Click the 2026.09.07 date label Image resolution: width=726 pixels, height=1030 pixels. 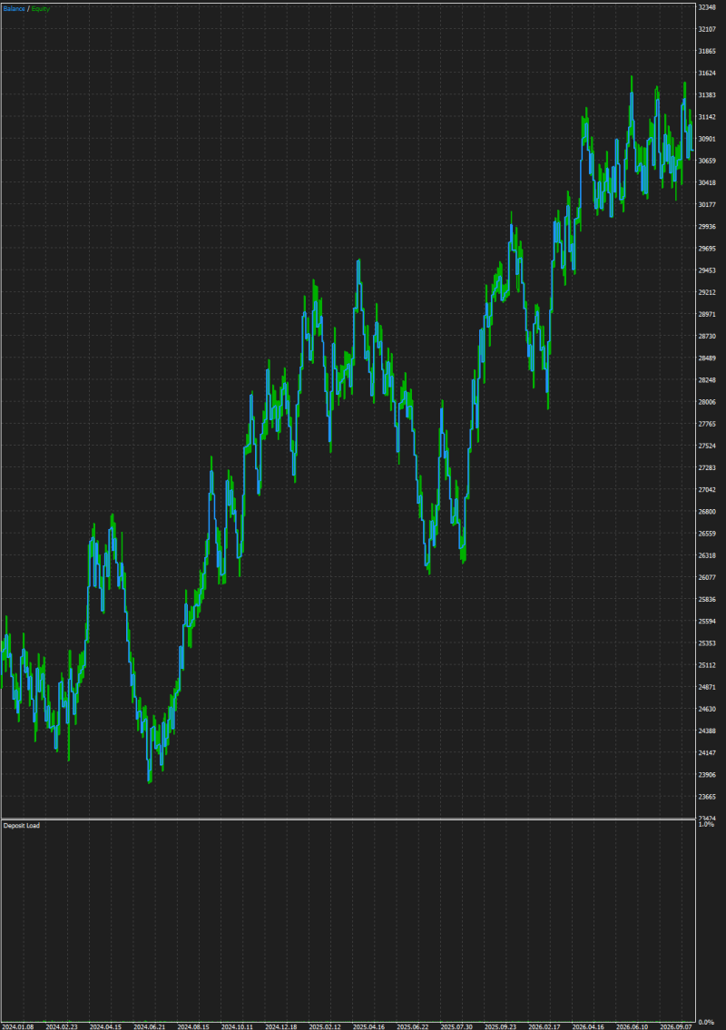click(x=676, y=1026)
